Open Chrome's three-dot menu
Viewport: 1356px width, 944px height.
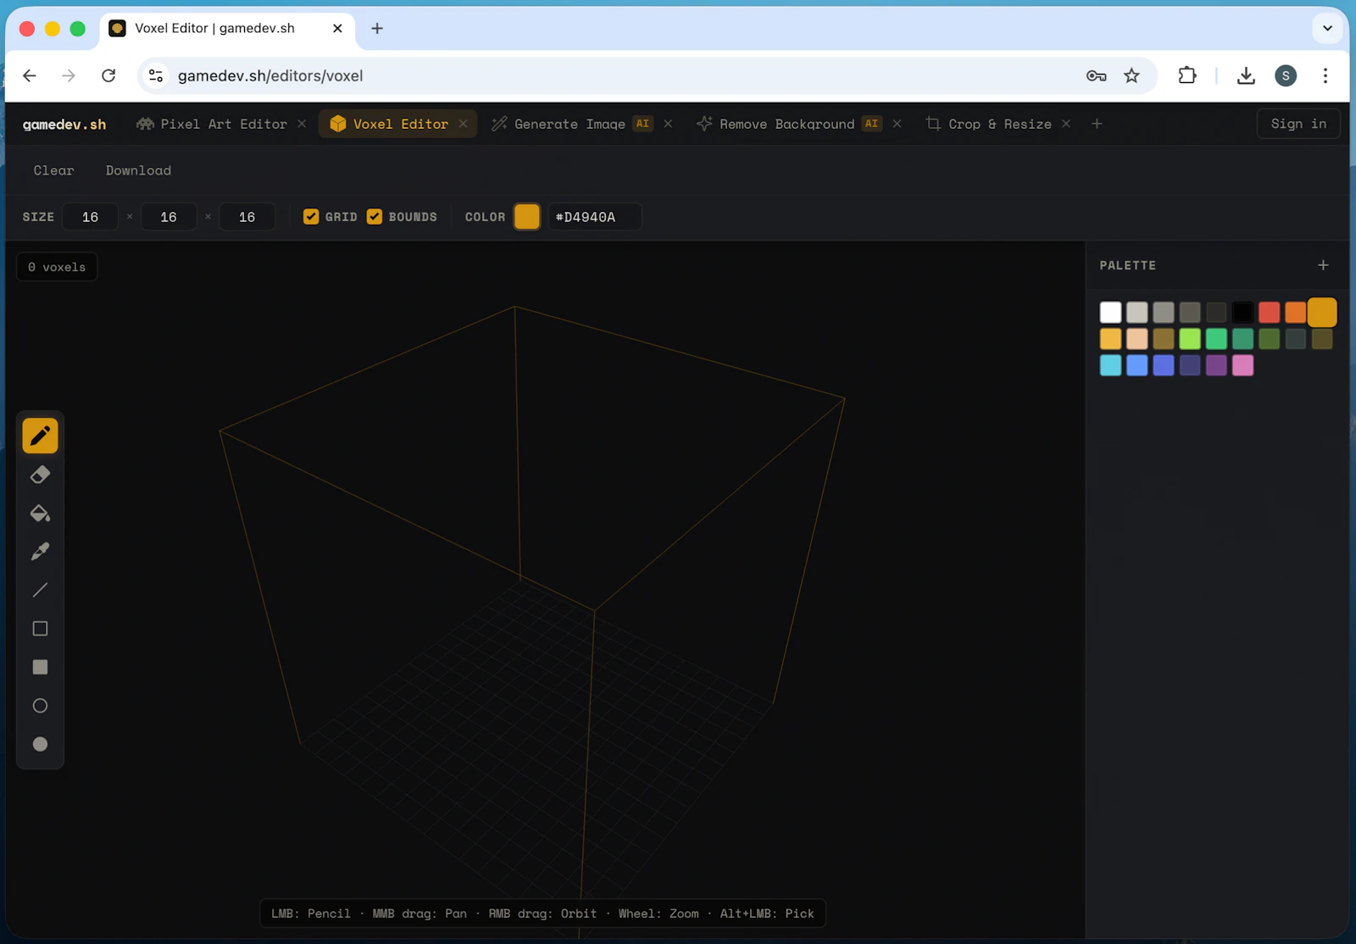coord(1325,75)
